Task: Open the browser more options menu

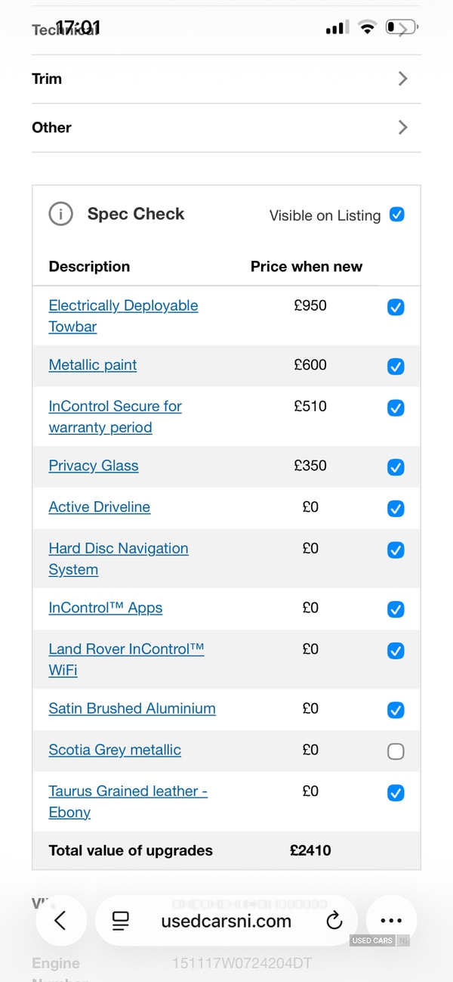Action: point(391,920)
